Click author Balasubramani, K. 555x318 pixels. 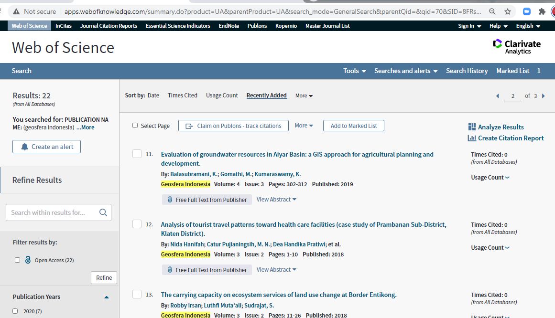tap(194, 174)
